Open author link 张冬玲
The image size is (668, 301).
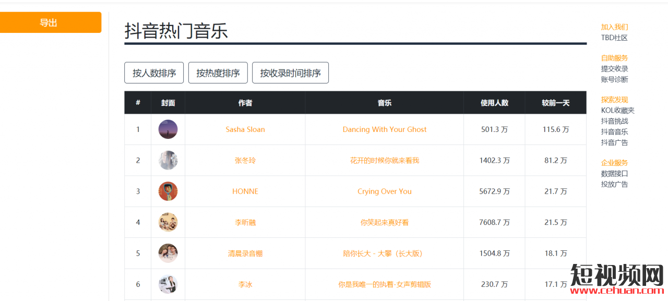coord(245,160)
